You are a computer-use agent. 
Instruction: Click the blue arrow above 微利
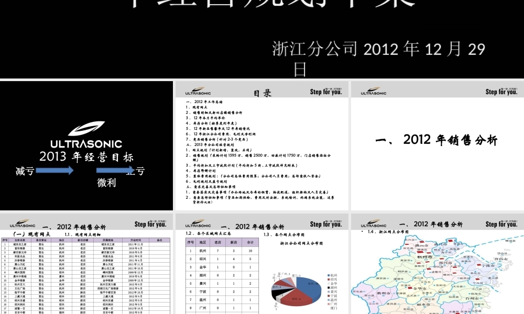point(115,171)
